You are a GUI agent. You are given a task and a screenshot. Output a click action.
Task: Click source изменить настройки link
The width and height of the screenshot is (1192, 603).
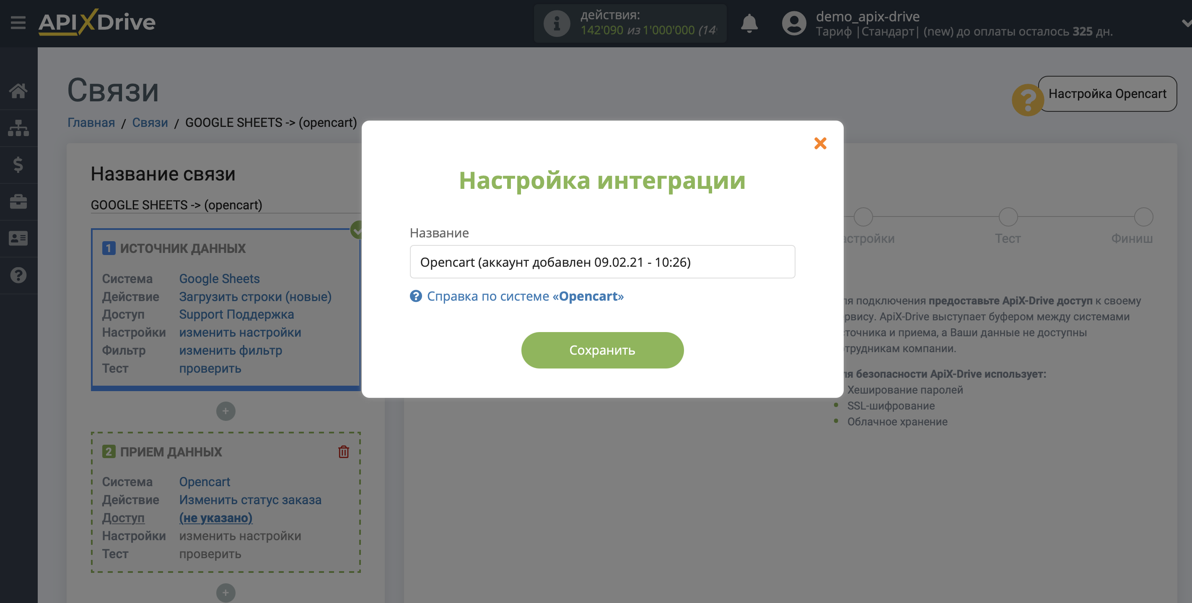pyautogui.click(x=240, y=332)
